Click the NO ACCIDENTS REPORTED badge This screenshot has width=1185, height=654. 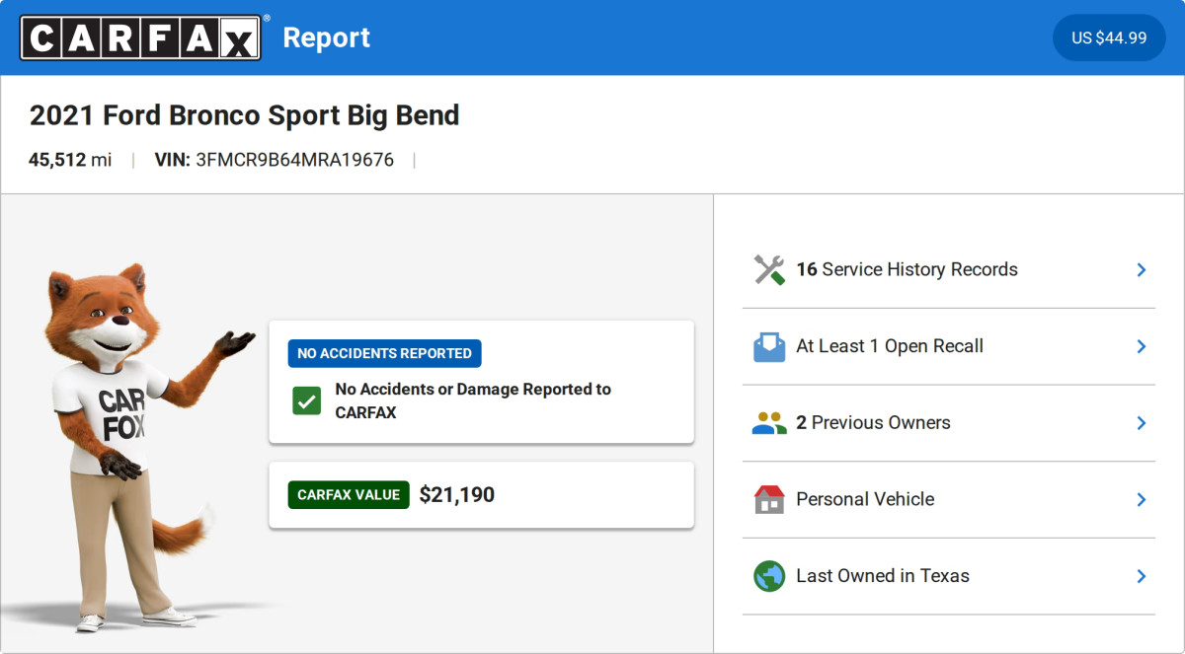click(385, 353)
